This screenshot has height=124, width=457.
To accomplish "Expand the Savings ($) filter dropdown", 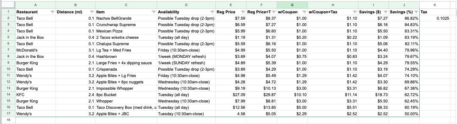I will click(386, 12).
